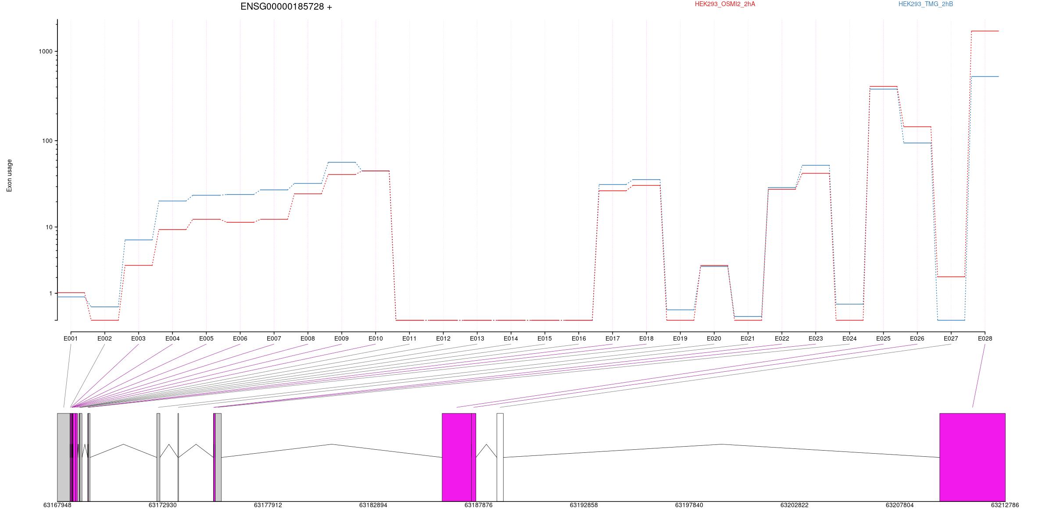Click the red line segment above E026

tap(917, 127)
